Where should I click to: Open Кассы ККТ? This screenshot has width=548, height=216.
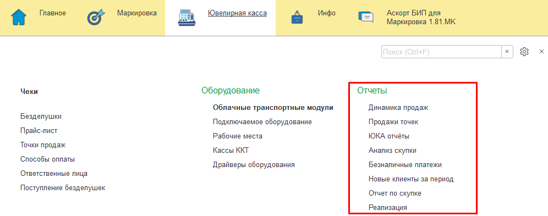click(x=231, y=151)
